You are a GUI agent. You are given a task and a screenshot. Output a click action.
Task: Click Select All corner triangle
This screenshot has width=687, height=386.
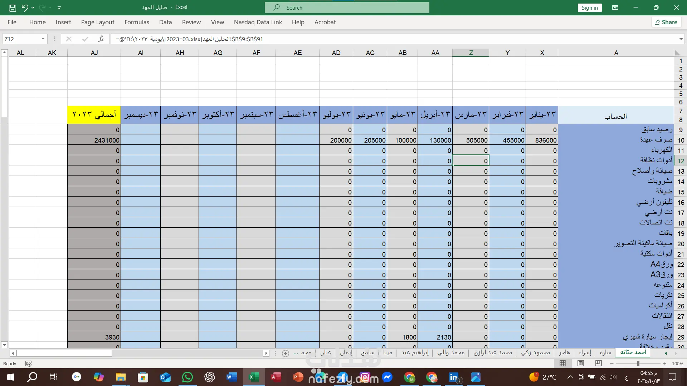(x=677, y=53)
